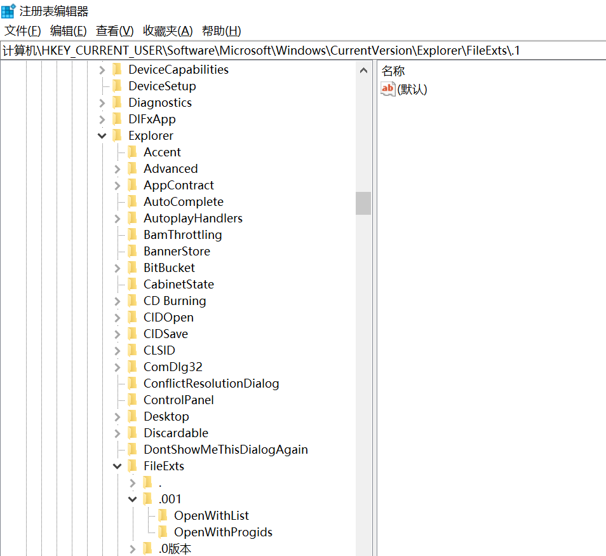
Task: Collapse the FileExts key
Action: pos(117,466)
